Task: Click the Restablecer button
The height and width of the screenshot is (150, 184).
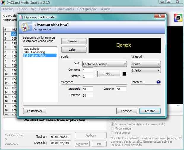Action: click(35, 111)
